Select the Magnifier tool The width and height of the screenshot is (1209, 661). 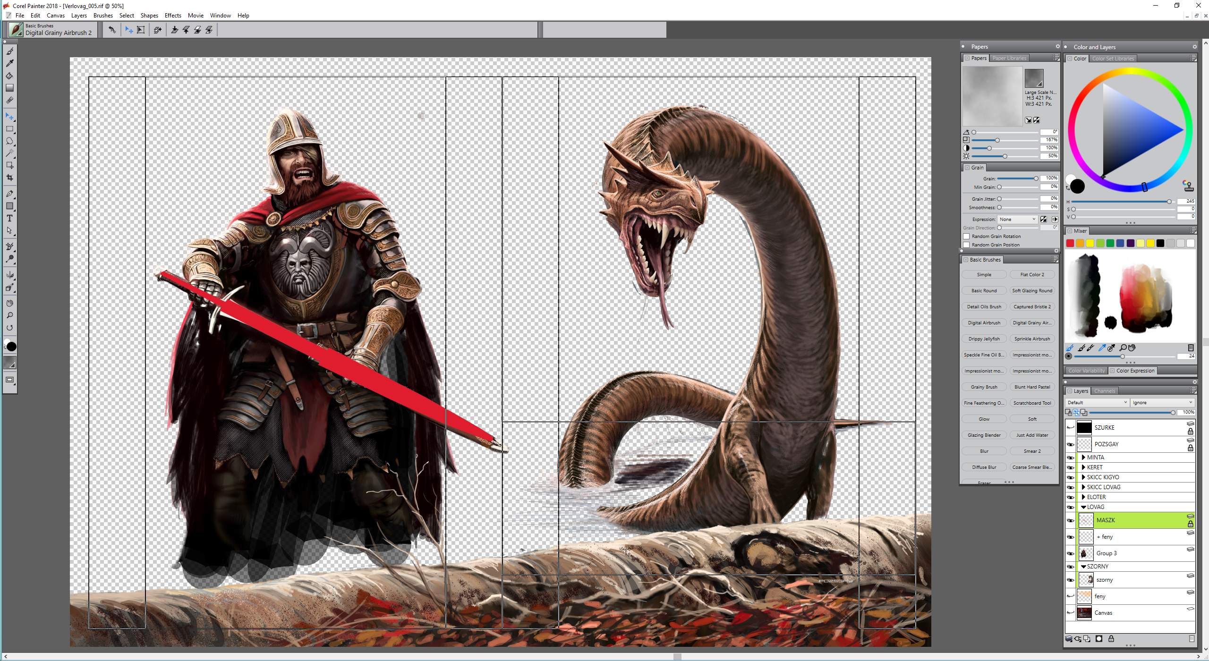tap(9, 315)
